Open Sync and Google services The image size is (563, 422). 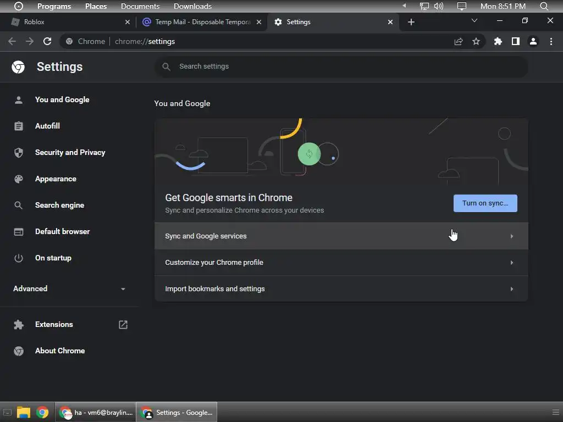tap(341, 236)
